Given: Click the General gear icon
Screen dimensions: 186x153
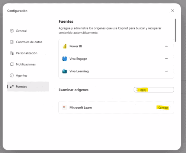Looking at the screenshot, I should tap(12, 31).
